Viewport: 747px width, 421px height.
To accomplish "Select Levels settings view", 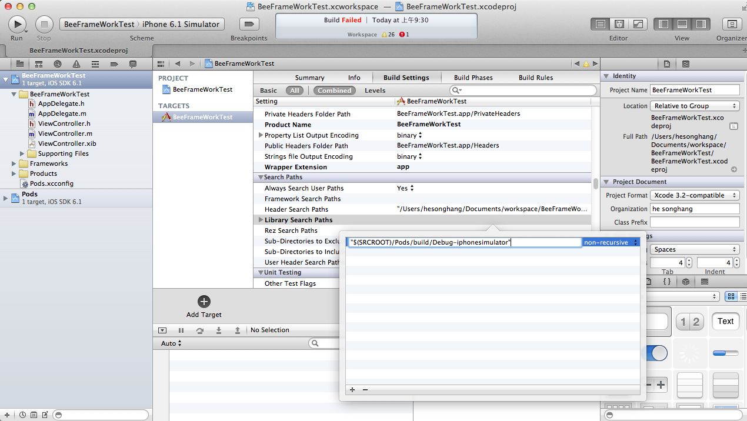I will 375,91.
